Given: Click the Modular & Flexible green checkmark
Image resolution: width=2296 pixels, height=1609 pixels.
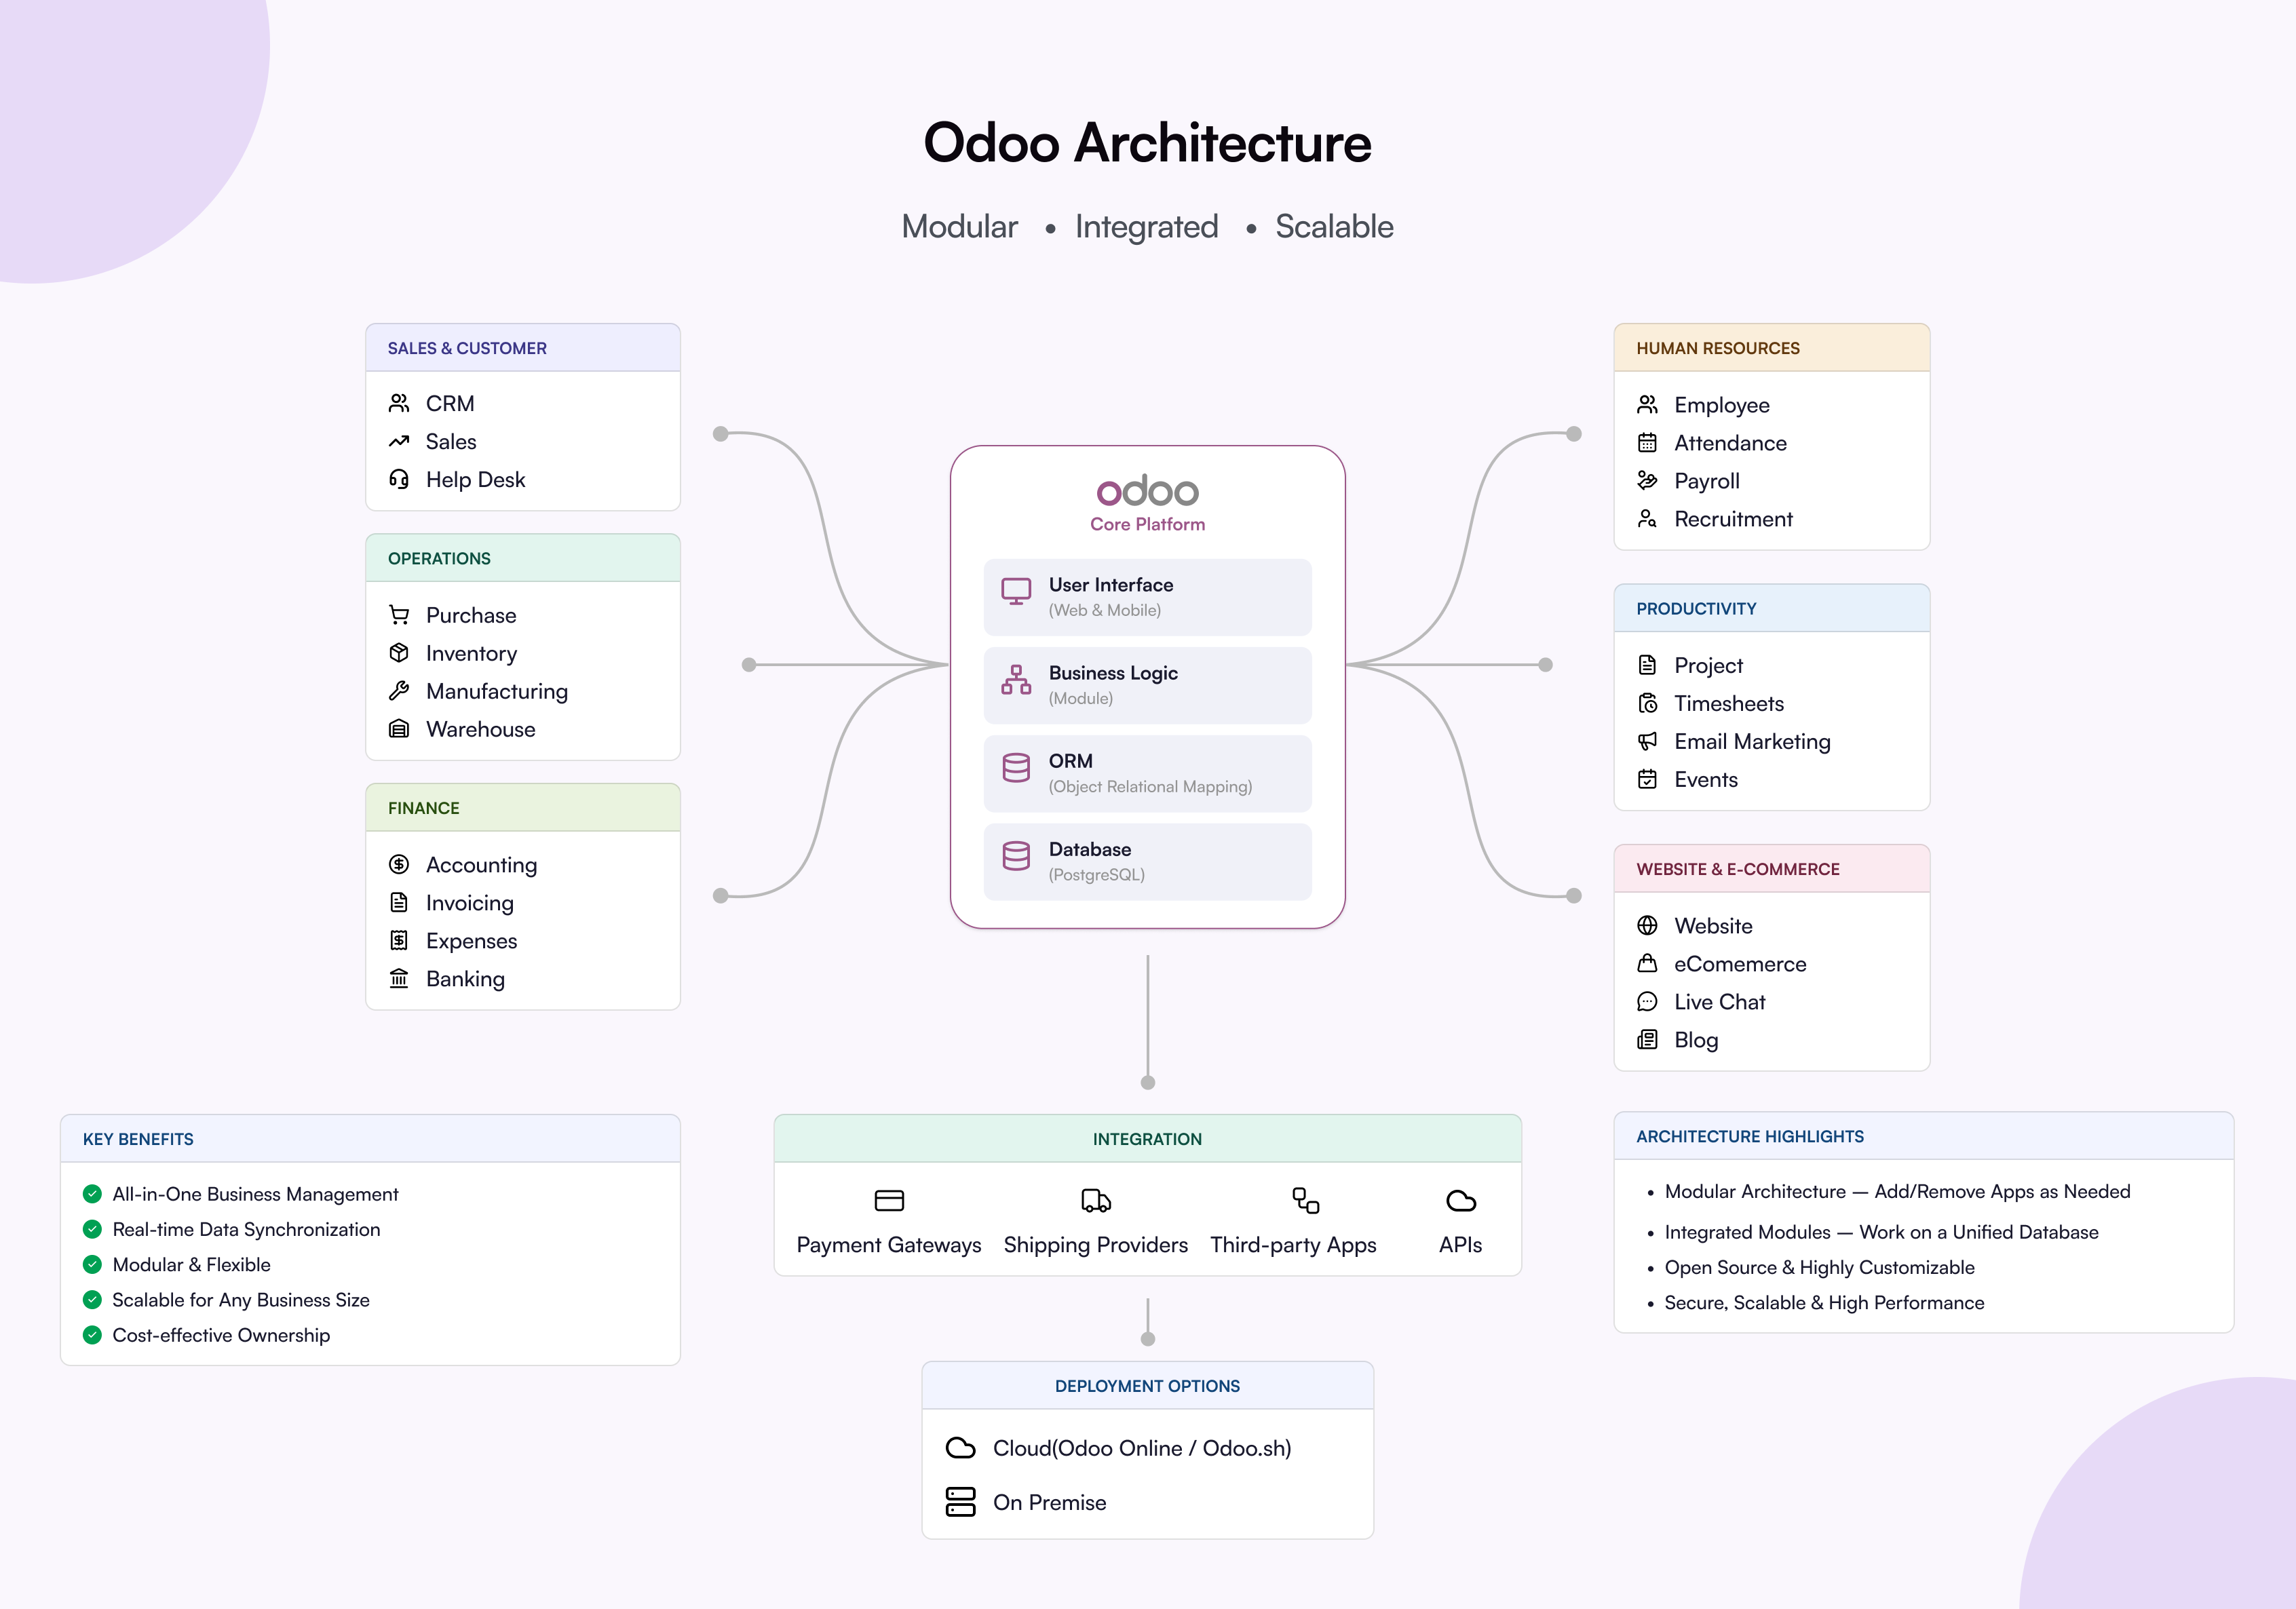Looking at the screenshot, I should 92,1264.
